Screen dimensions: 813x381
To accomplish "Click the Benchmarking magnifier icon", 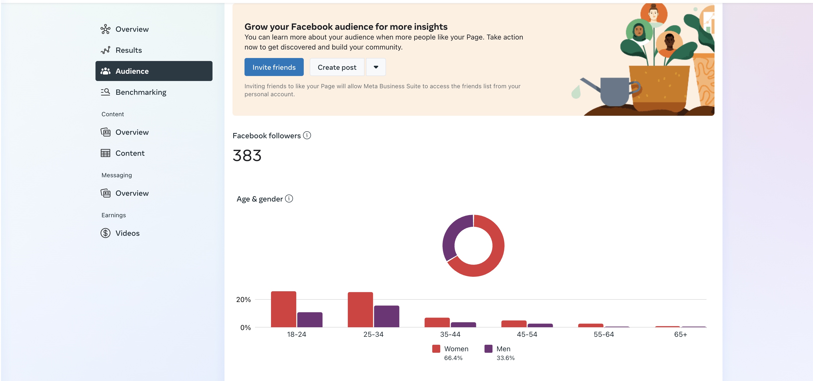I will pos(105,92).
